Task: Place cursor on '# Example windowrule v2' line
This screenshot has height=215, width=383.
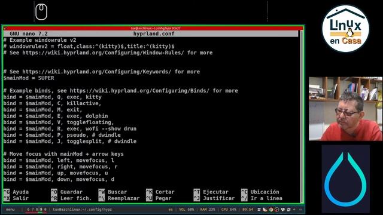Action: click(x=40, y=40)
